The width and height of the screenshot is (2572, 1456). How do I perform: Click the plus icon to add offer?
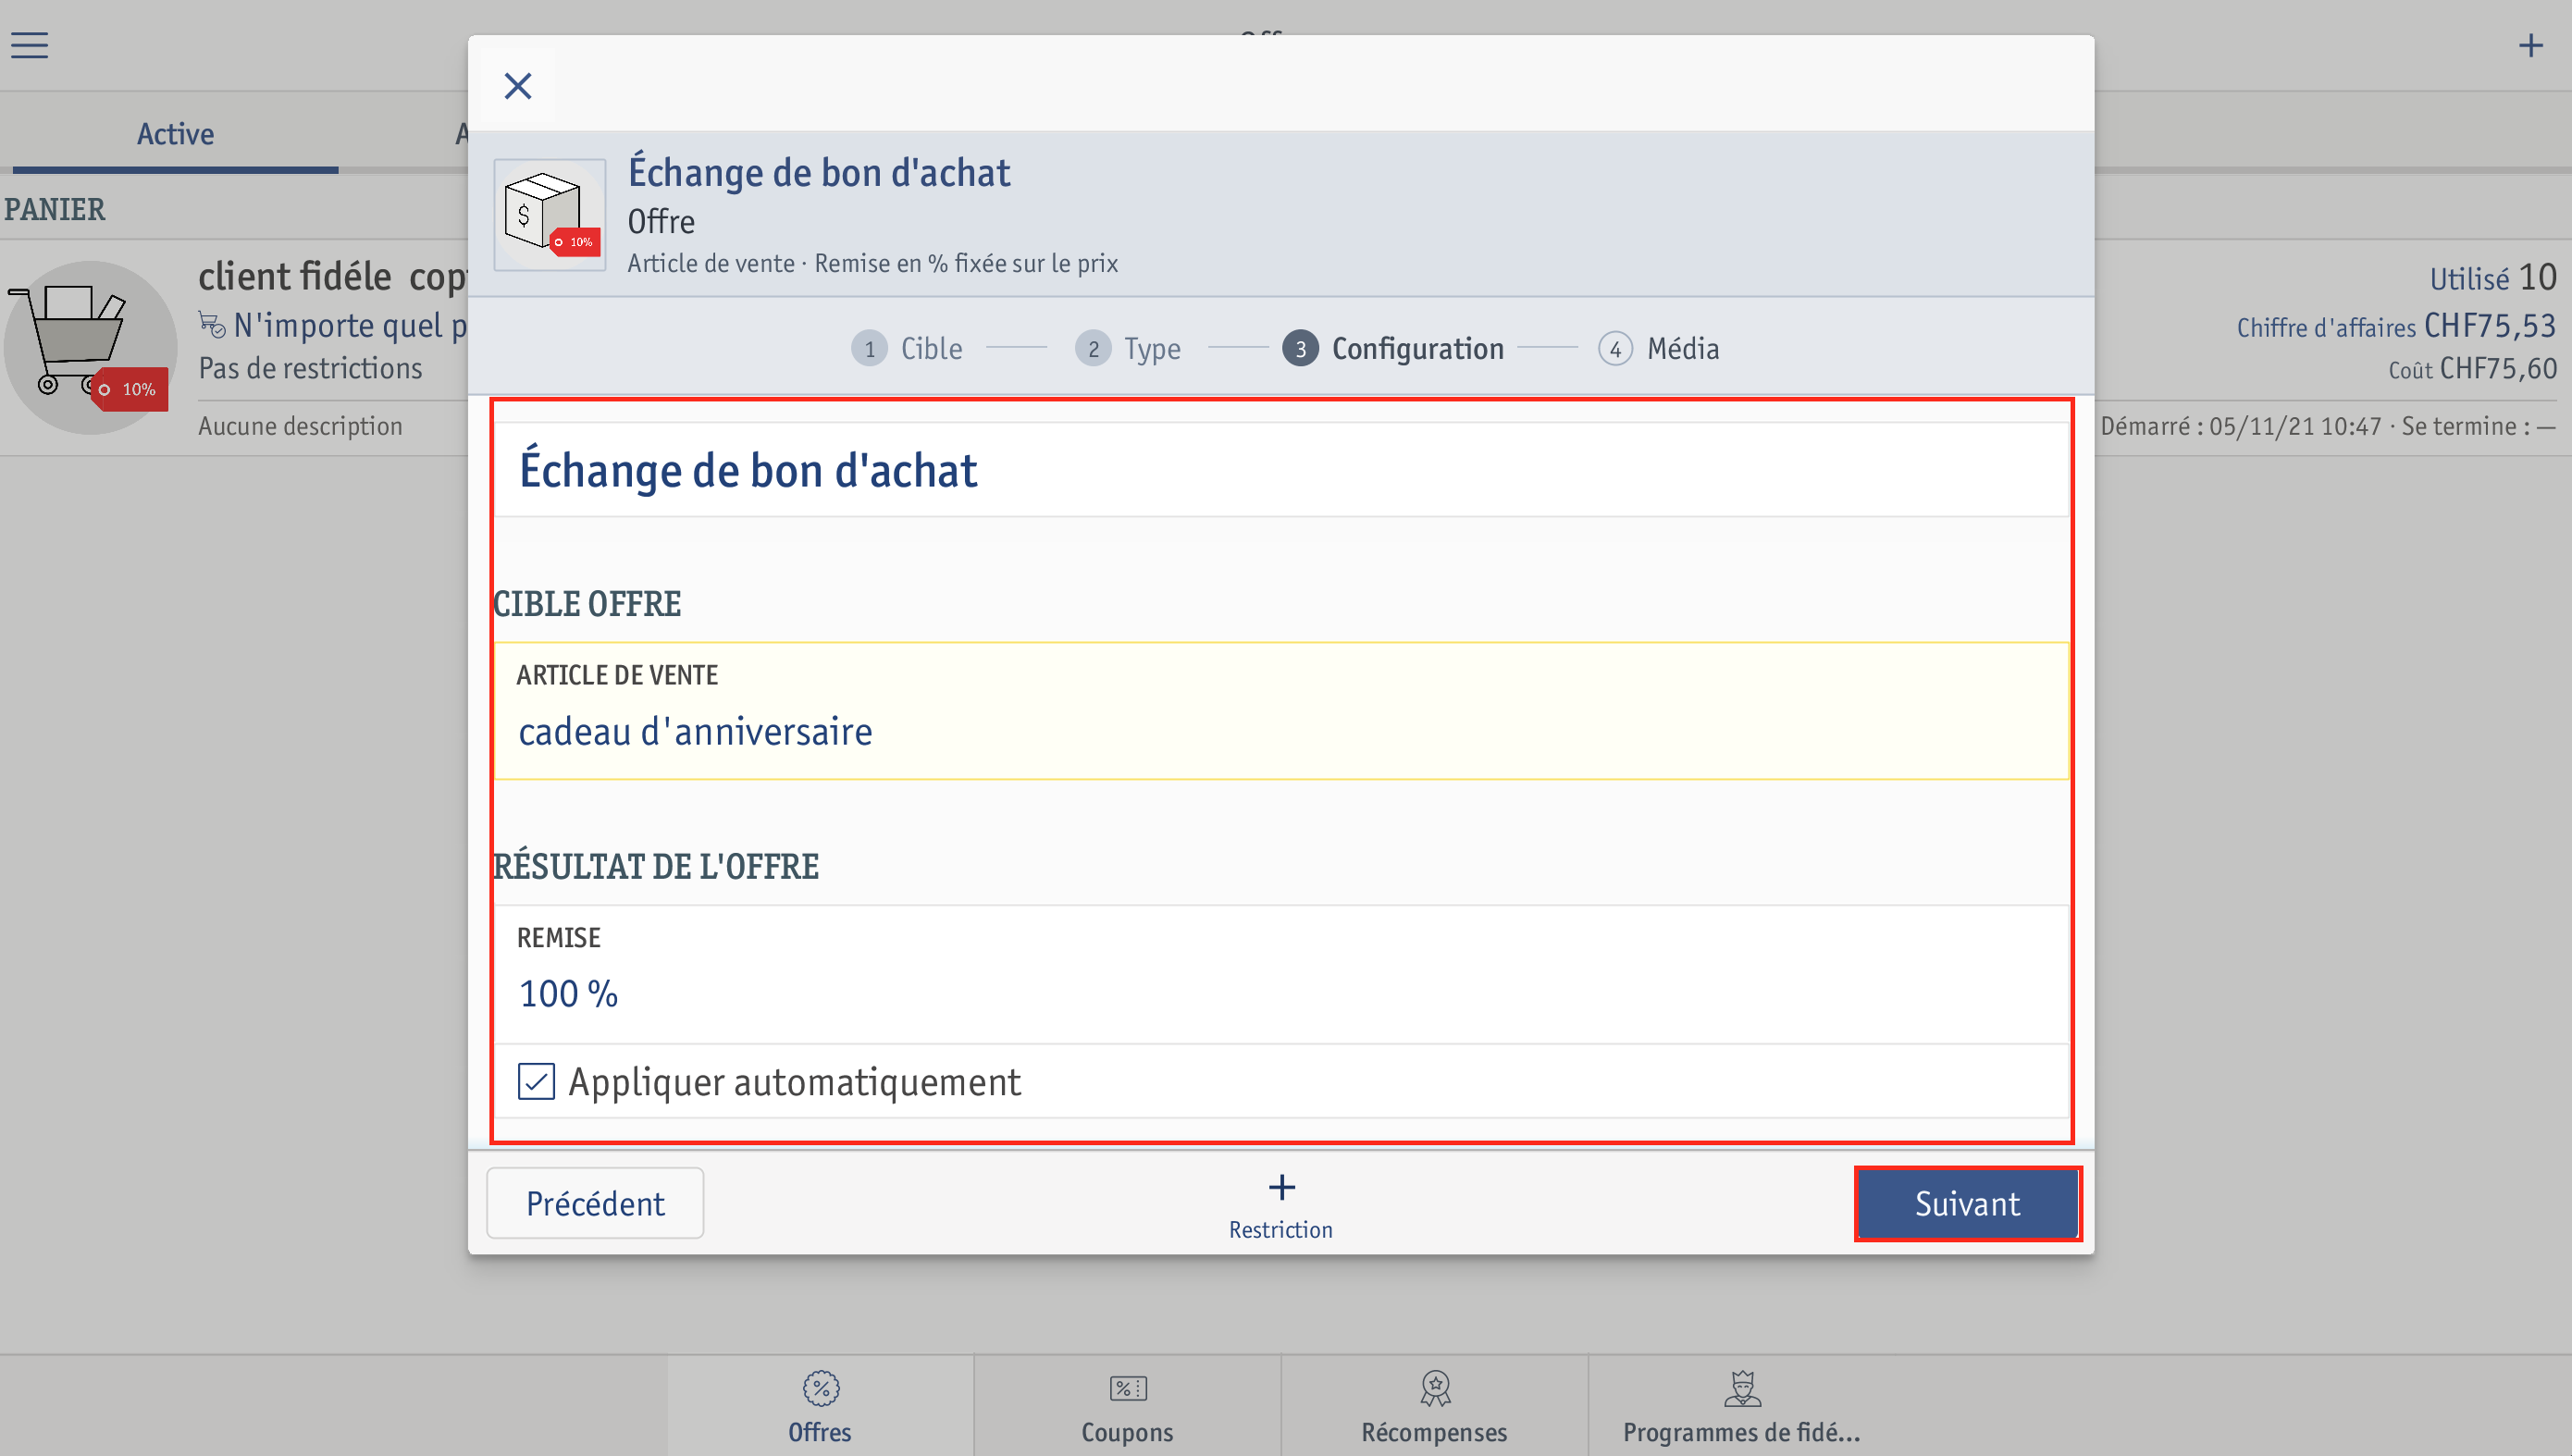tap(2530, 45)
